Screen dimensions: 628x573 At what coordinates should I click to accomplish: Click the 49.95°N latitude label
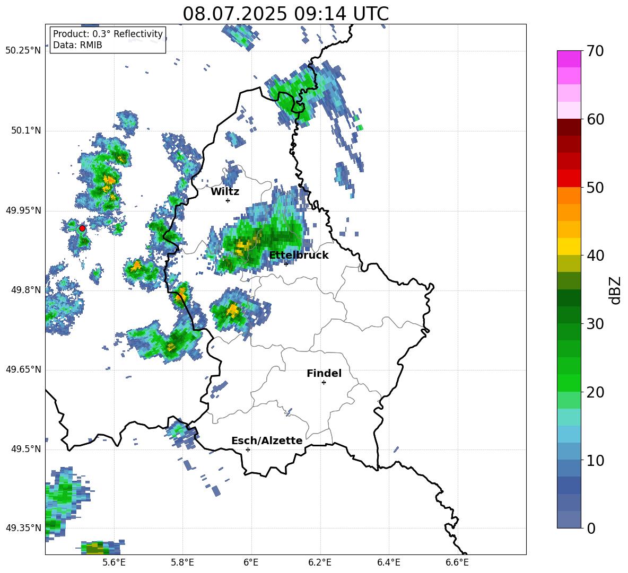point(23,210)
